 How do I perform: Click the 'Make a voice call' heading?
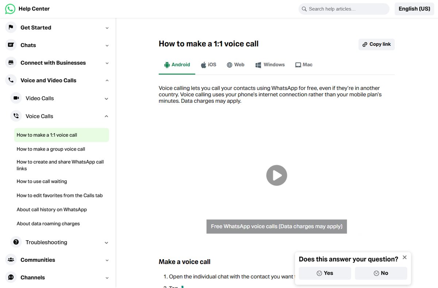coord(184,262)
